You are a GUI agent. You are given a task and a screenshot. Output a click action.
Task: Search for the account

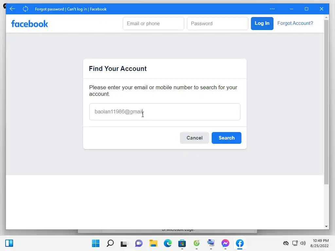pyautogui.click(x=226, y=138)
